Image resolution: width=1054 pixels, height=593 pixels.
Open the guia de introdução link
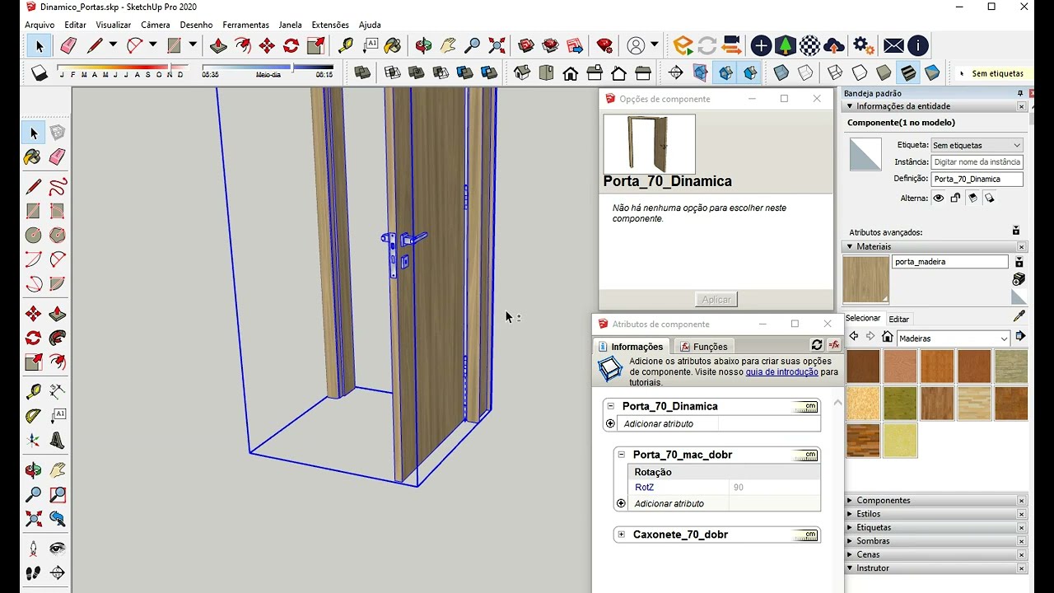781,371
